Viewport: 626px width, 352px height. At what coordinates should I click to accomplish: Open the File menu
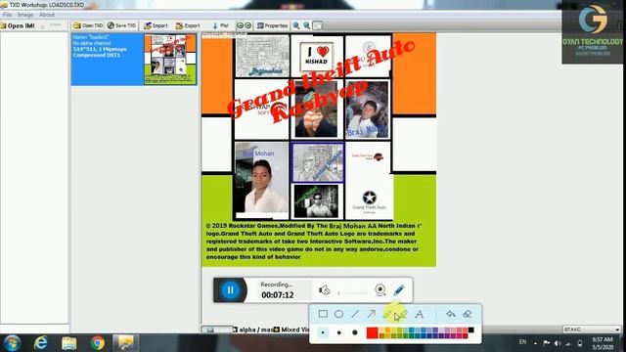pos(7,15)
